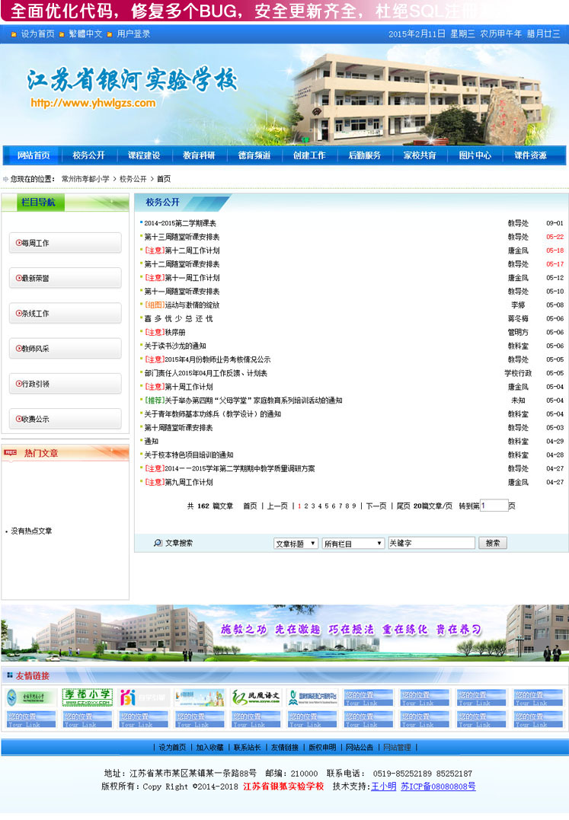Click 版权申明 in the footer bar

point(322,748)
